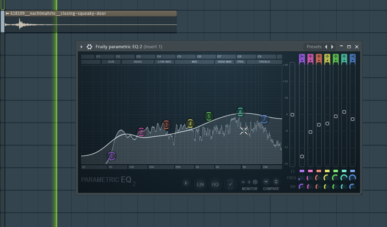Select purple band 1 node on EQ graph
This screenshot has width=387, height=227.
click(111, 156)
